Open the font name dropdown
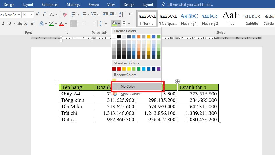This screenshot has width=275, height=155. pos(19,15)
